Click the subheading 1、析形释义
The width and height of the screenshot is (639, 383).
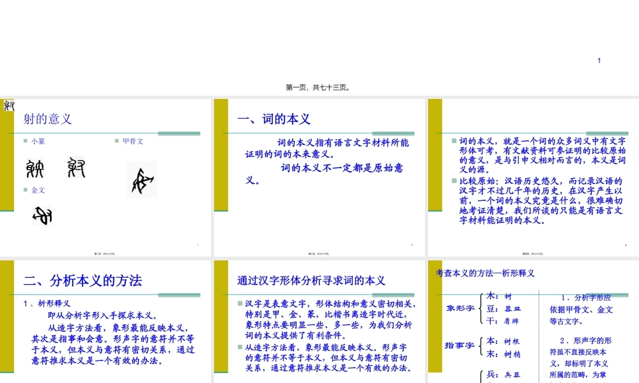pyautogui.click(x=47, y=303)
